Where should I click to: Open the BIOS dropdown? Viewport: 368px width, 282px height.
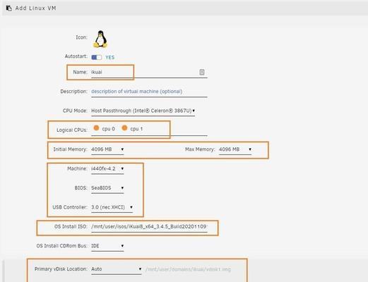point(107,188)
